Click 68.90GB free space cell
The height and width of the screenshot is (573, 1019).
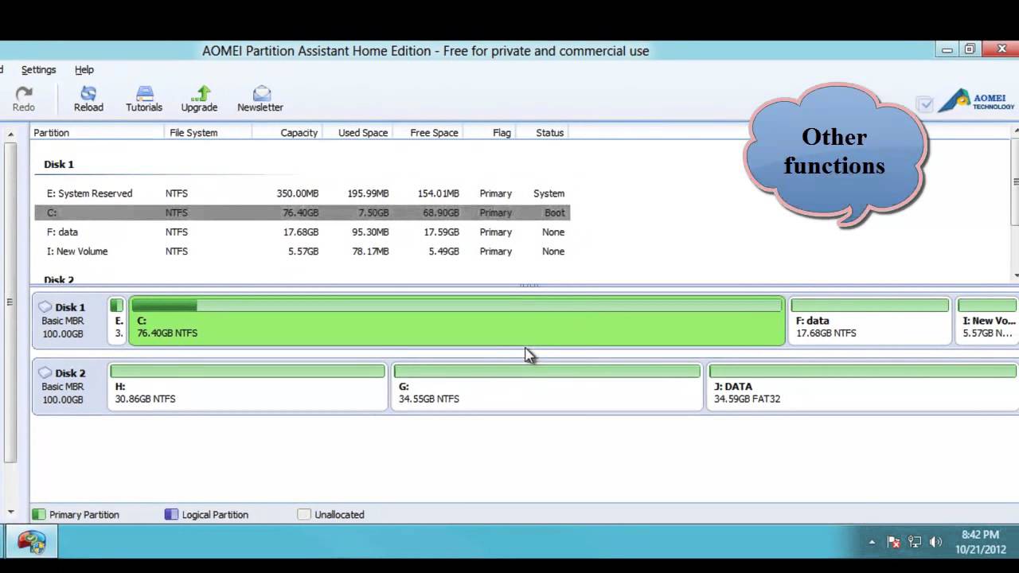click(439, 212)
